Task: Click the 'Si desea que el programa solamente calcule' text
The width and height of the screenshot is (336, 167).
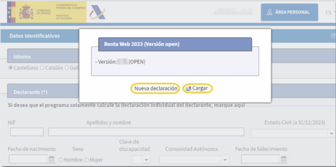Action: (126, 105)
